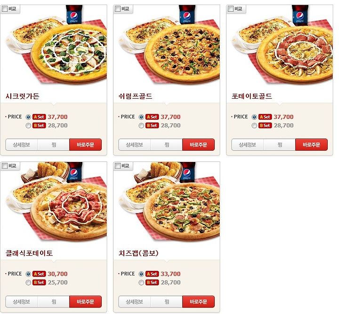View 상세정보 for 치즈캡(콤보)
The width and height of the screenshot is (339, 314).
pos(134,301)
